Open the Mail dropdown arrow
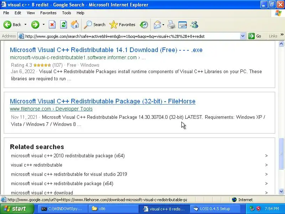The width and height of the screenshot is (285, 214). coord(163,25)
